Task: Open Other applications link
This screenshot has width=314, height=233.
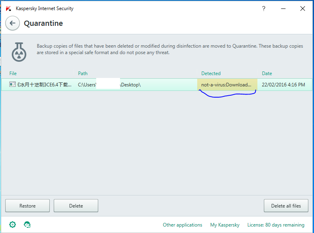Action: point(182,225)
